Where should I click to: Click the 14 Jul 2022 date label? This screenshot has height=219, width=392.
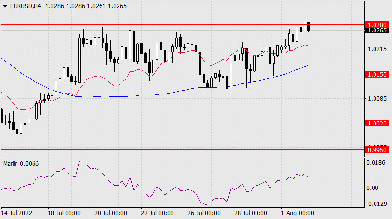[17, 213]
